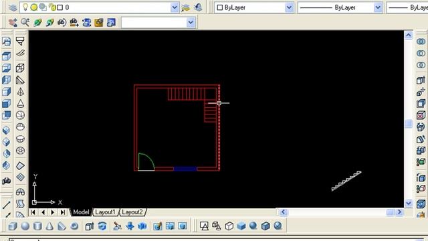Click the Tabulated Surface icon
The height and width of the screenshot is (241, 428).
coord(20,204)
